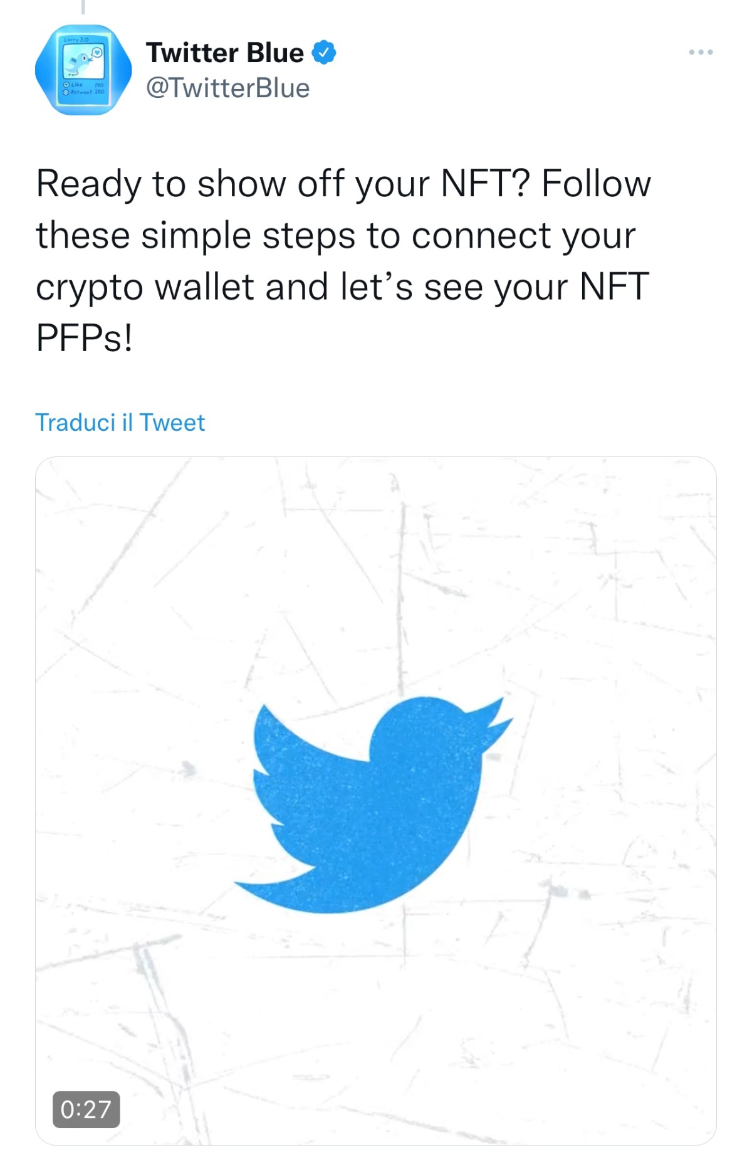The image size is (752, 1155).
Task: Click the blue verified checkmark badge
Action: 323,53
